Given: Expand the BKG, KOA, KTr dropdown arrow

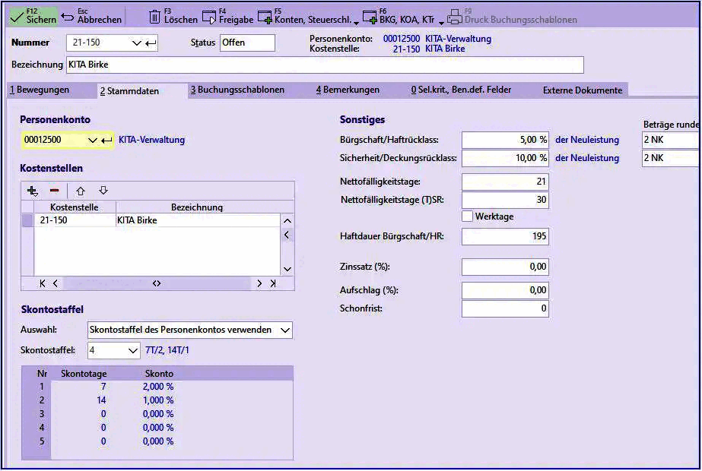Looking at the screenshot, I should point(441,22).
